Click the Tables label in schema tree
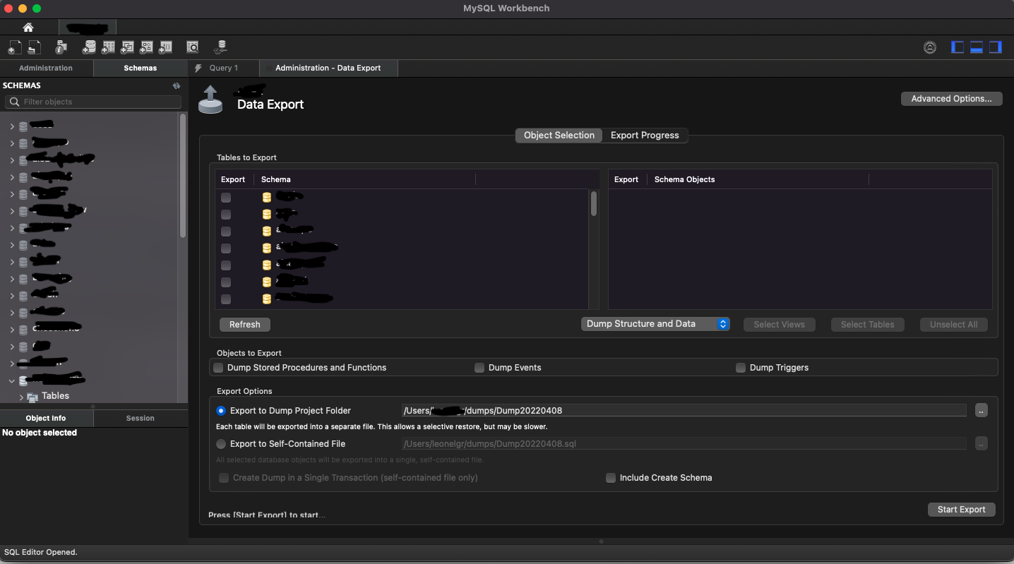This screenshot has height=564, width=1014. click(x=55, y=396)
